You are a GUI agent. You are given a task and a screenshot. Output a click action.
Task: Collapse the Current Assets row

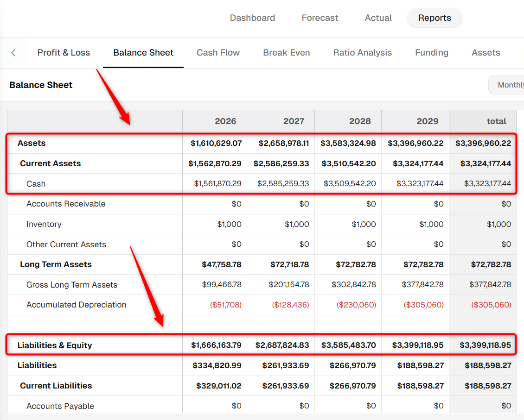pos(50,163)
